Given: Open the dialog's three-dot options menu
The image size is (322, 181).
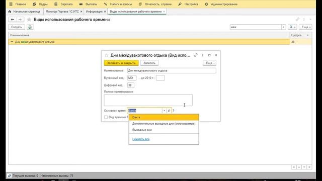Looking at the screenshot, I should pyautogui.click(x=202, y=55).
